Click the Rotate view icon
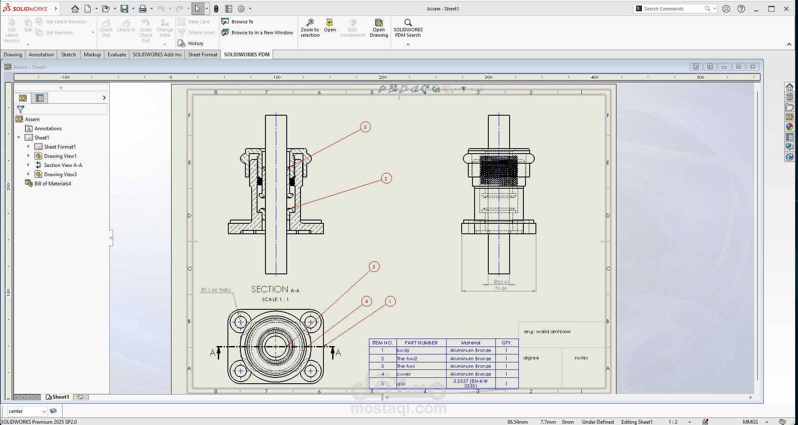This screenshot has width=798, height=425. (x=425, y=89)
